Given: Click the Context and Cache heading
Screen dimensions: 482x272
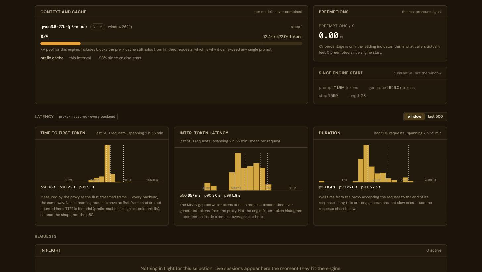Looking at the screenshot, I should pyautogui.click(x=64, y=12).
